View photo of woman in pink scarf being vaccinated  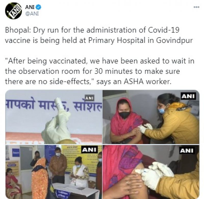click(151, 117)
